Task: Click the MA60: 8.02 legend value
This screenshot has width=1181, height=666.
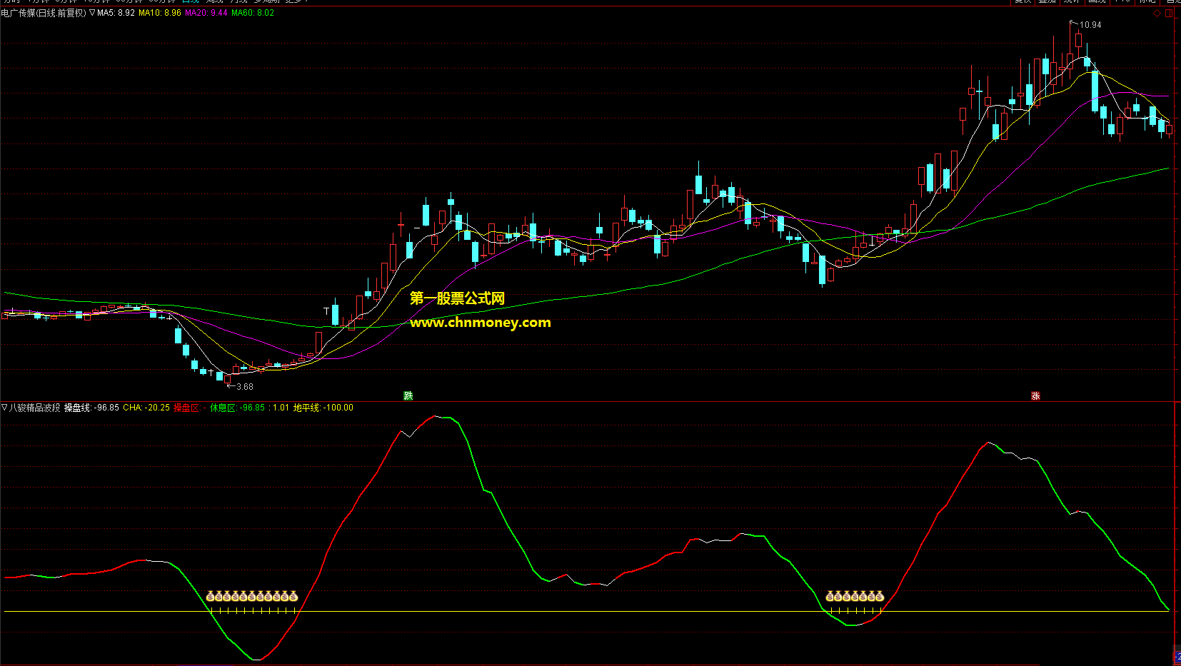Action: point(253,13)
